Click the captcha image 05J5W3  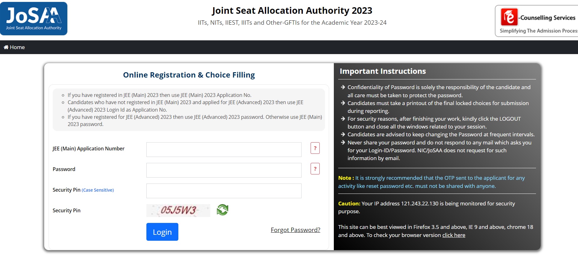(x=178, y=210)
